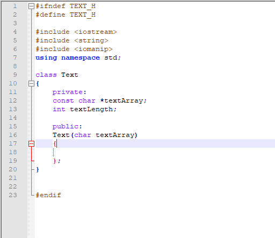Screen dimensions: 275x238
Task: Click '#include <iostream>' text
Action: (x=76, y=32)
